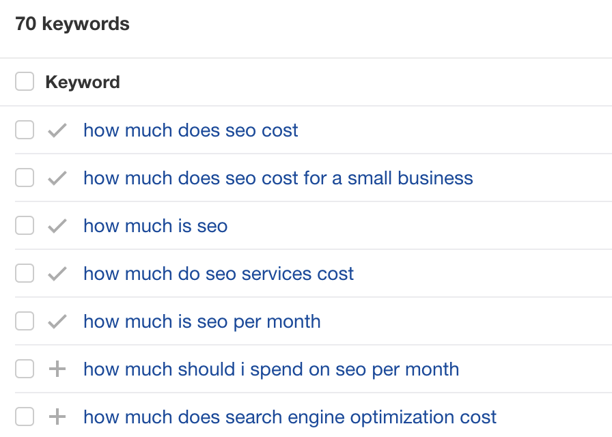Check the box next to "how much does seo cost"
Image resolution: width=612 pixels, height=437 pixels.
pyautogui.click(x=25, y=130)
